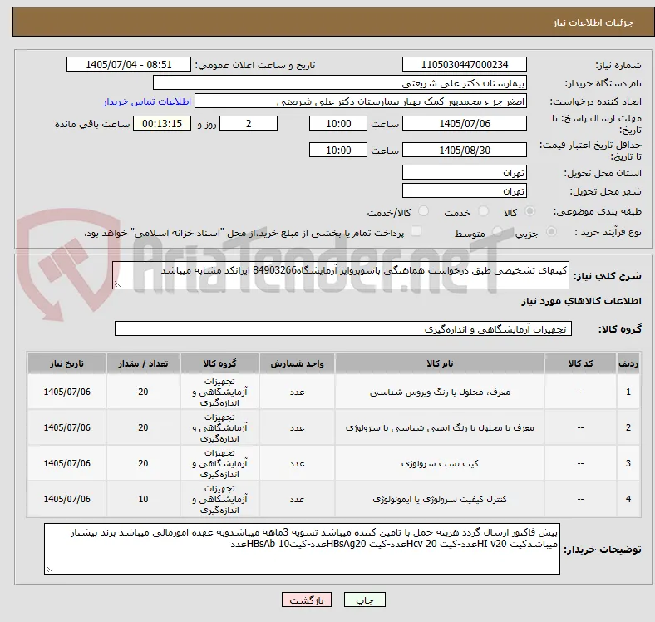655x622 pixels.
Task: Select the کالا/خدمت radio button
Action: [x=424, y=211]
